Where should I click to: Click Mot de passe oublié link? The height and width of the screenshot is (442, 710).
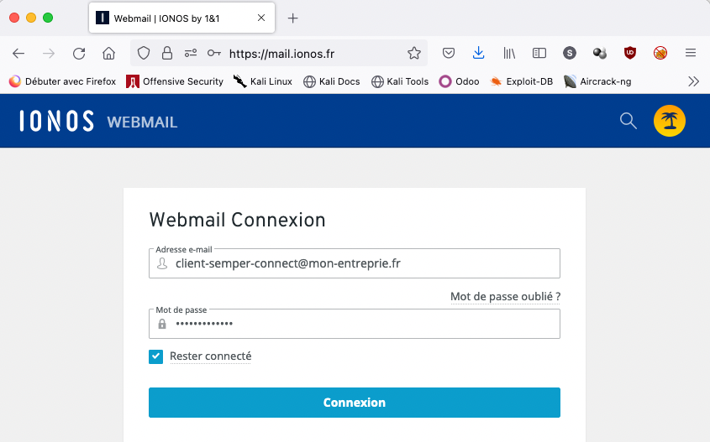click(505, 296)
